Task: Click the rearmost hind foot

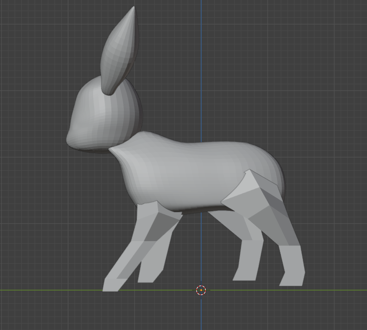Action: (292, 268)
